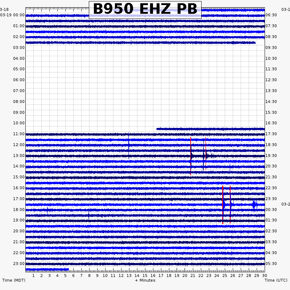Screen dimensions: 290x290
Task: Click the 04:30 UTC row label
Action: (271, 253)
